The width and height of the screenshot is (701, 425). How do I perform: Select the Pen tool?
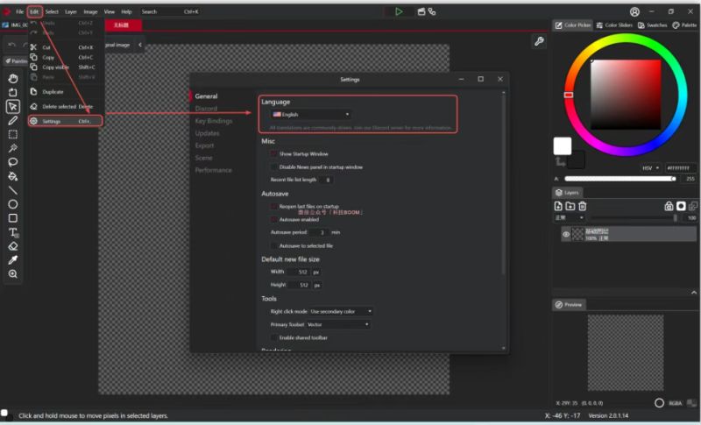[13, 120]
